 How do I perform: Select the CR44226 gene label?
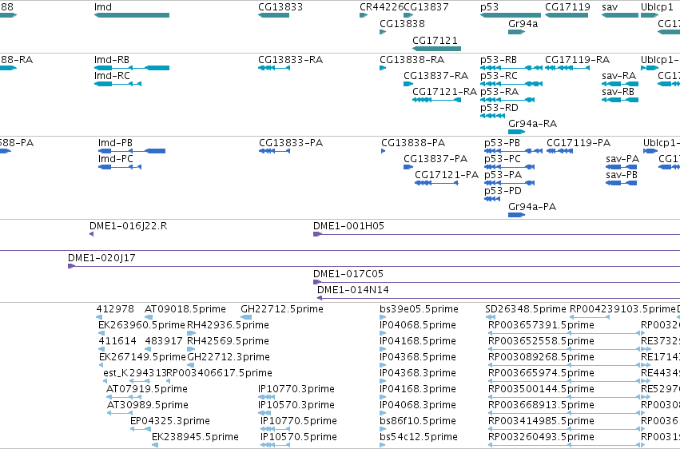click(x=381, y=7)
